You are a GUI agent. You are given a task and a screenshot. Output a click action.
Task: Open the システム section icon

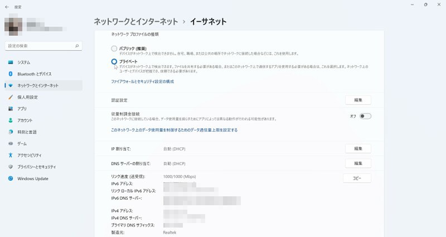pos(11,62)
